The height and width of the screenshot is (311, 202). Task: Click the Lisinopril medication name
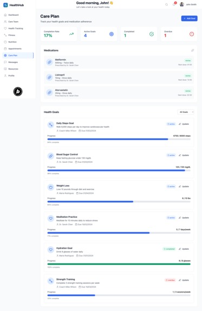60,75
